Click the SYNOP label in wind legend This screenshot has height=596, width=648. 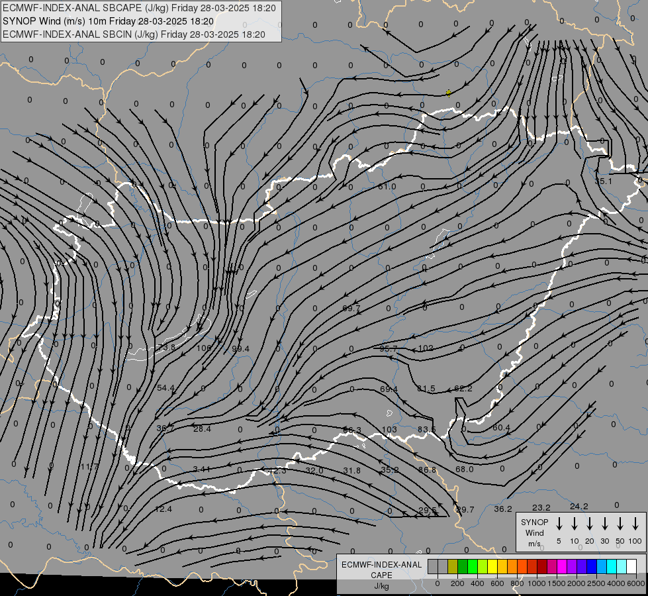pyautogui.click(x=534, y=522)
